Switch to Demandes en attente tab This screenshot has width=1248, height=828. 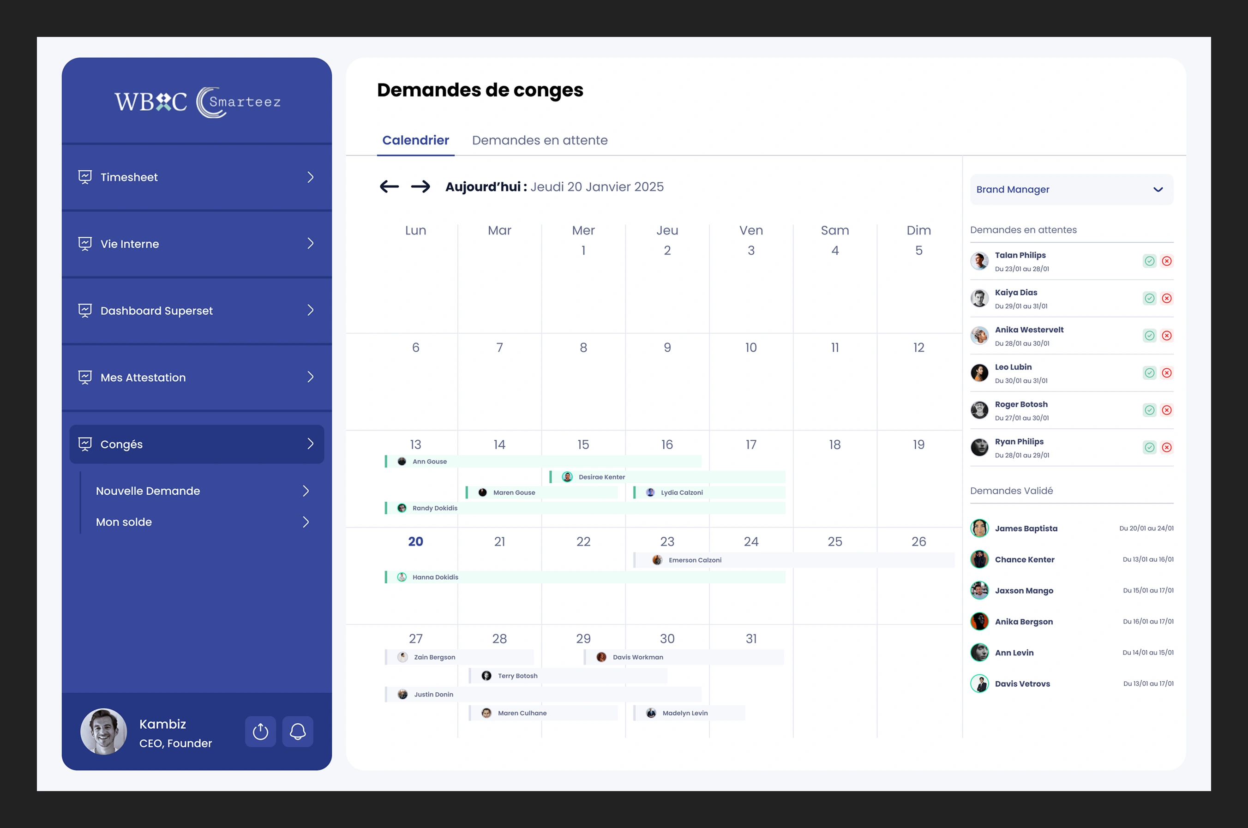click(540, 140)
